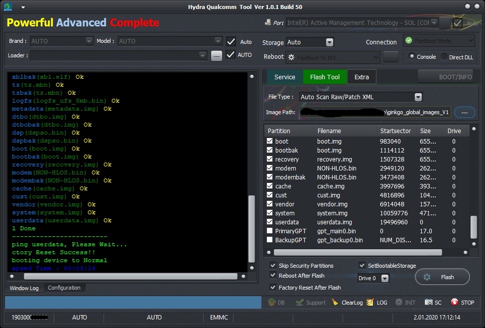Click the EMMC status bar entry

tap(219, 317)
